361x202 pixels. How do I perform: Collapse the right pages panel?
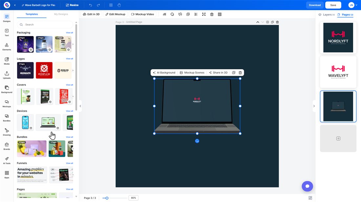point(314,106)
